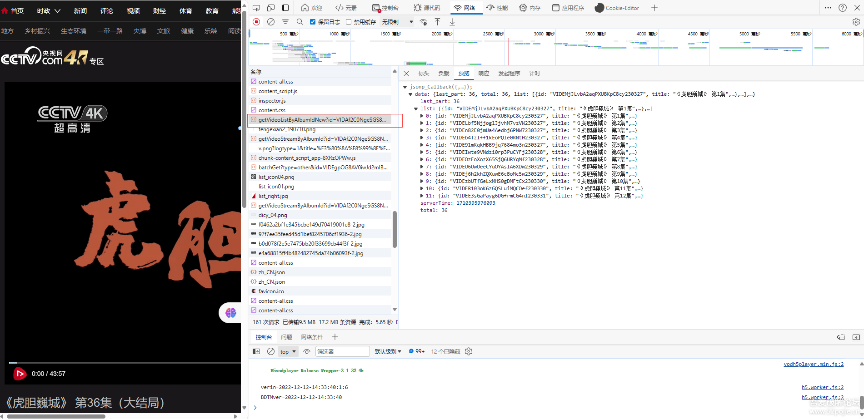Click the import HAR upload arrow
864x419 pixels.
coord(437,22)
